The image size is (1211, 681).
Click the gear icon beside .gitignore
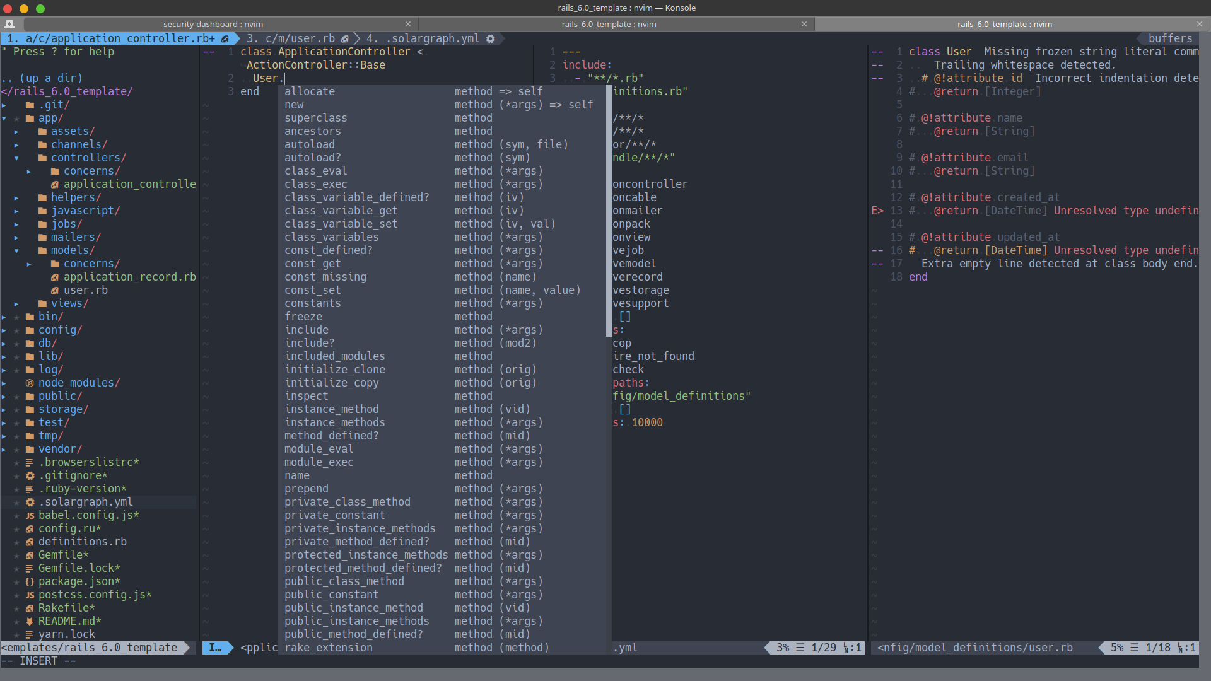pos(30,476)
